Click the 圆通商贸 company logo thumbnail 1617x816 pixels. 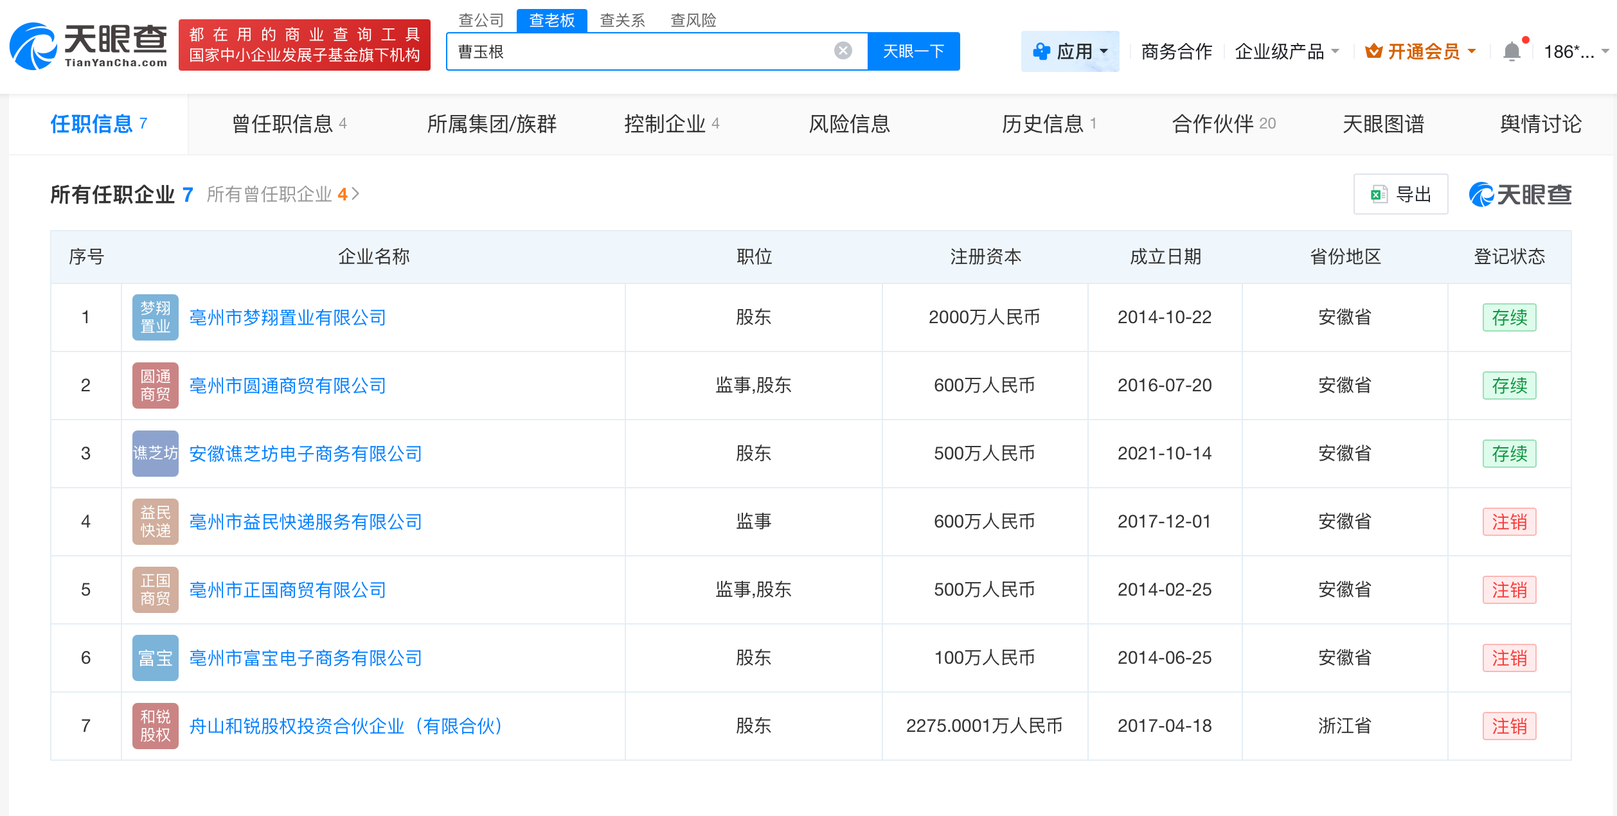pos(155,386)
